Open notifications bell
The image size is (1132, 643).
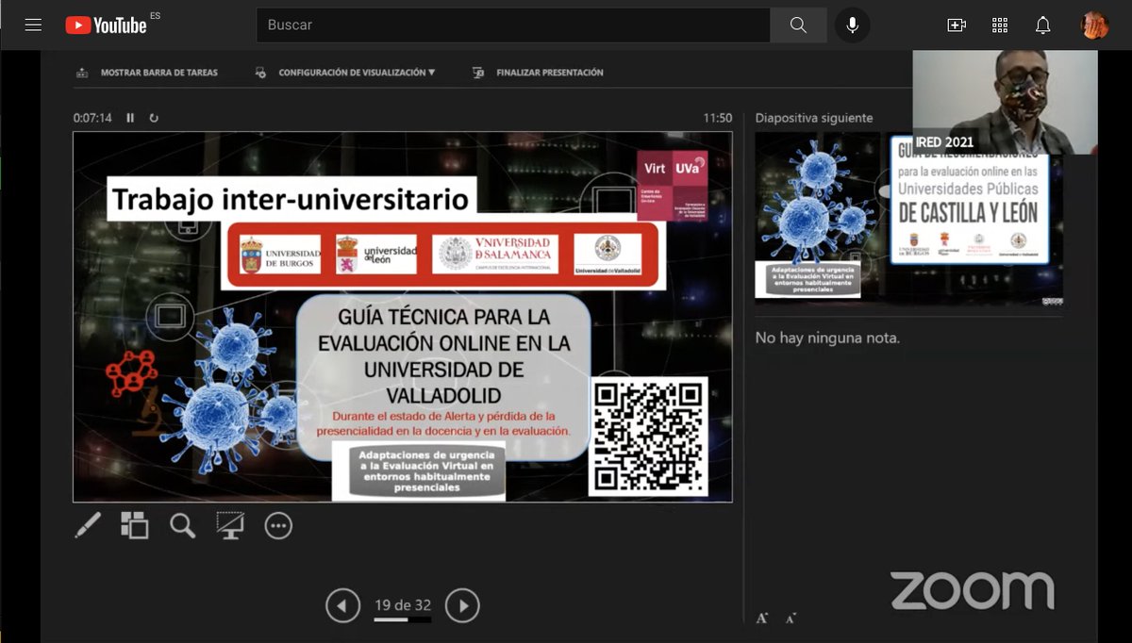coord(1042,25)
